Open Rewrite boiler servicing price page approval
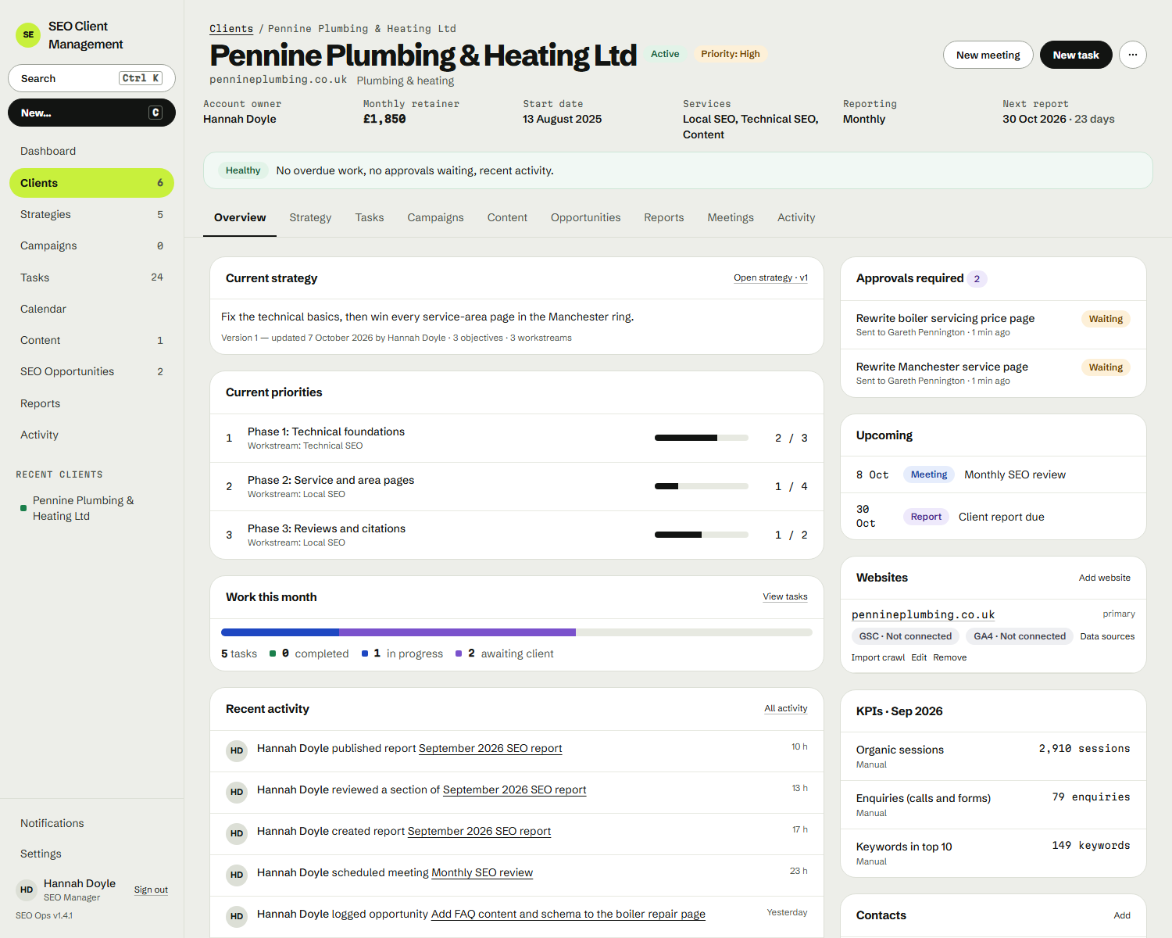Image resolution: width=1172 pixels, height=938 pixels. 993,324
